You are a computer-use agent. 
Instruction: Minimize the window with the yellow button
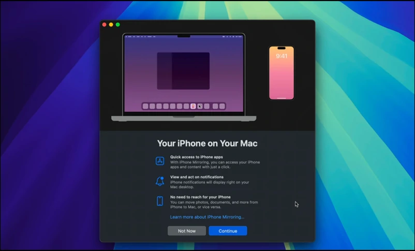(111, 25)
